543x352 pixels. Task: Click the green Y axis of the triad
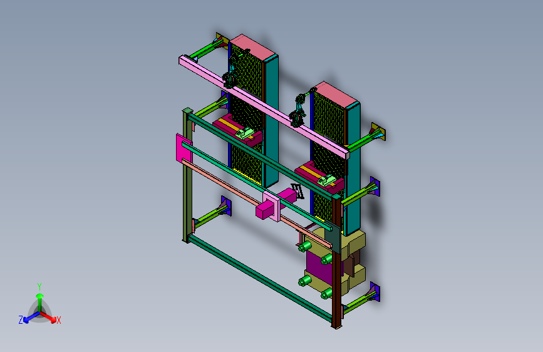[39, 301]
